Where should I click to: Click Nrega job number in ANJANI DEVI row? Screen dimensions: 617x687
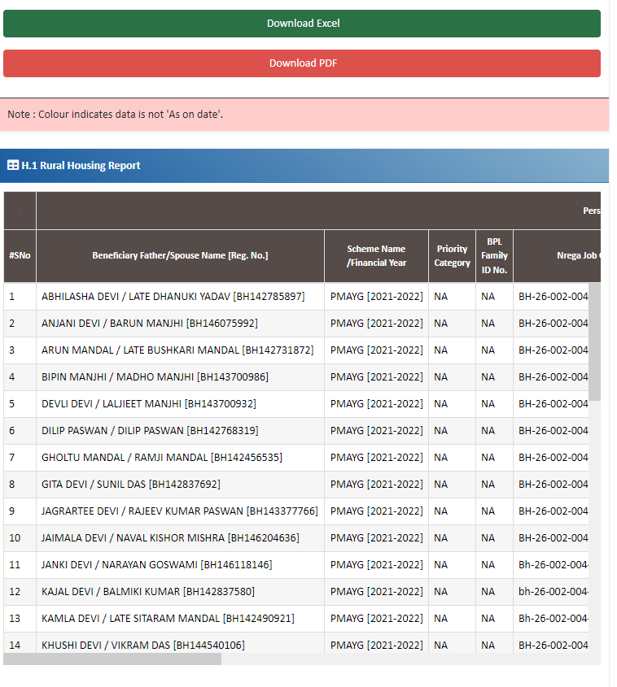coord(553,324)
